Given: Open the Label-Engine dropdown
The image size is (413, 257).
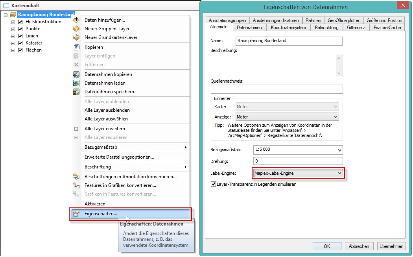Looking at the screenshot, I should [x=339, y=173].
